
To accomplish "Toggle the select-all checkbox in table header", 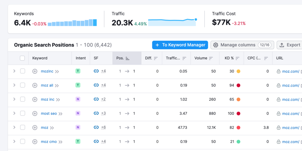I will click(x=22, y=58).
